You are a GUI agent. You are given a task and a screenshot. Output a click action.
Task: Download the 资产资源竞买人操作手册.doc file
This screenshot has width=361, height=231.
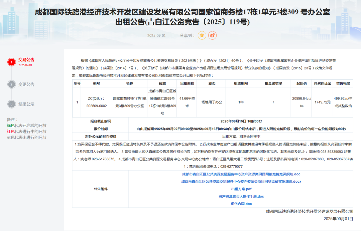click(241, 196)
